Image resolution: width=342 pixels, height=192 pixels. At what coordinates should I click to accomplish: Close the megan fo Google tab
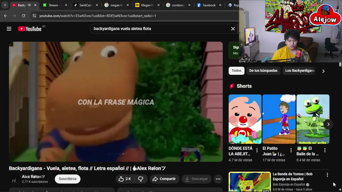pos(128,5)
